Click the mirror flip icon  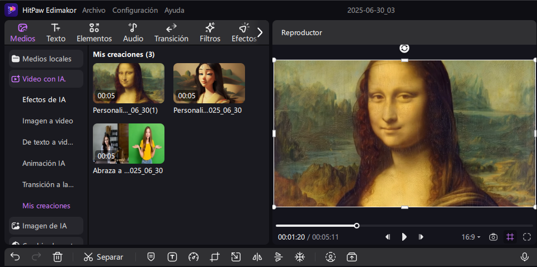point(257,257)
